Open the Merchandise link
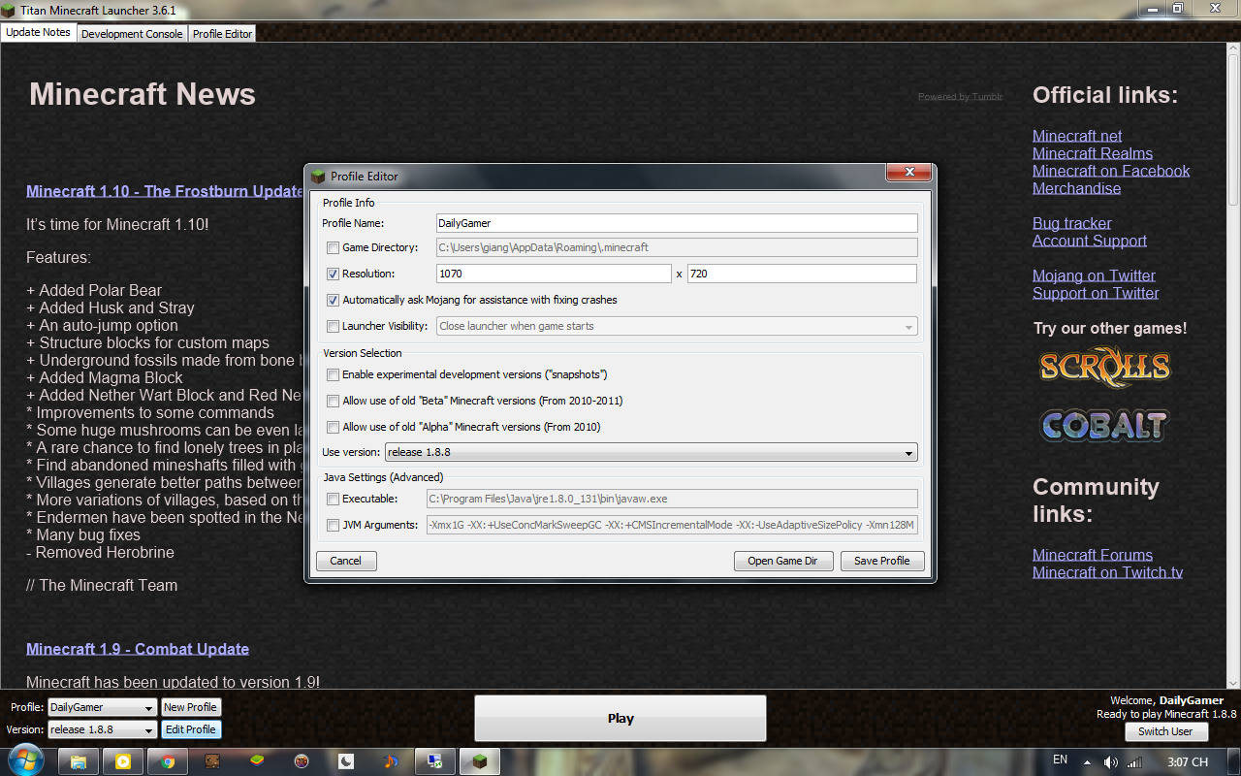1241x776 pixels. pos(1076,188)
